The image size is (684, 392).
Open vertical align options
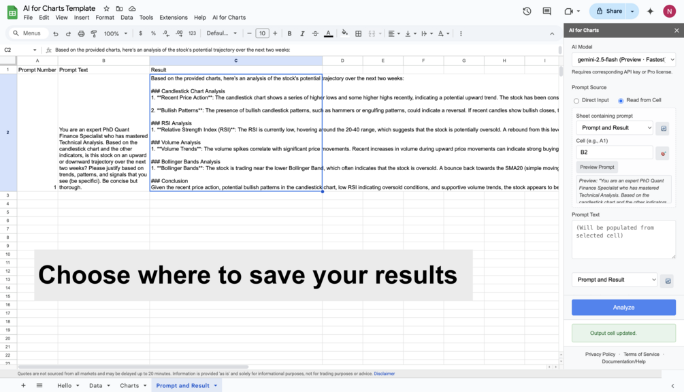coord(410,33)
